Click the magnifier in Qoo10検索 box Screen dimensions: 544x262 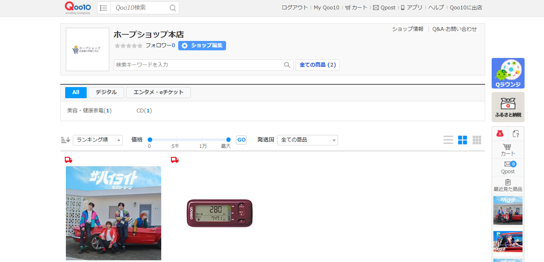[173, 8]
